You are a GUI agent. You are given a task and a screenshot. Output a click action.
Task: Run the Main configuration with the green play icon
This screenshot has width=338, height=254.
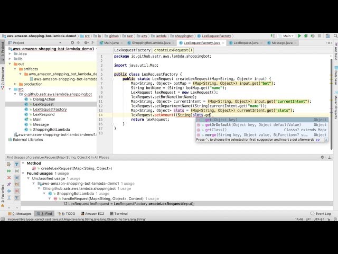pos(299,36)
